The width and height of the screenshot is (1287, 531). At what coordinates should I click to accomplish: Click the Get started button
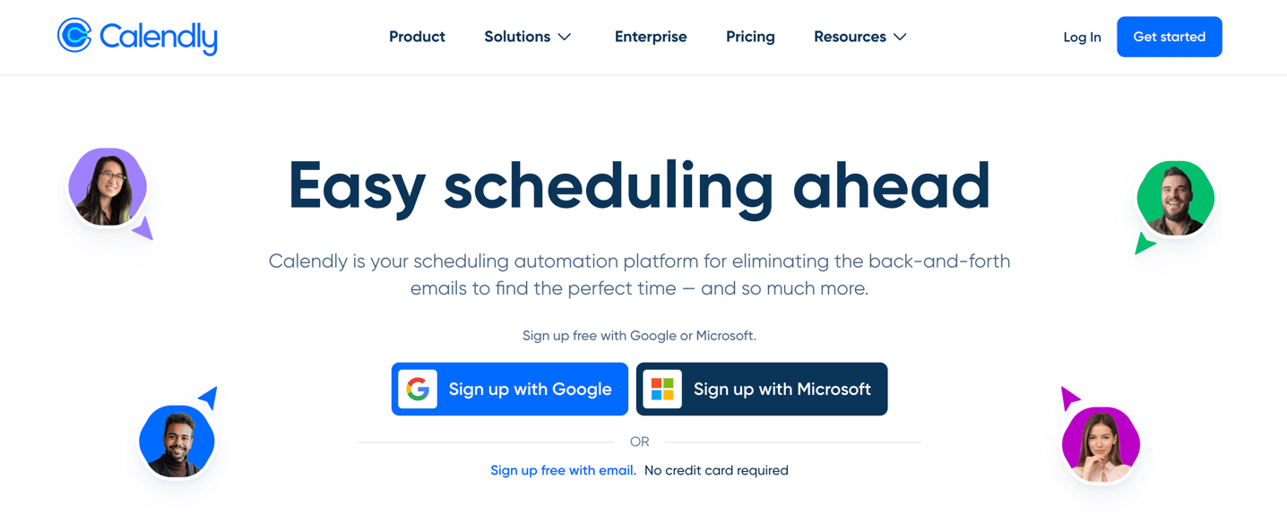[x=1170, y=37]
